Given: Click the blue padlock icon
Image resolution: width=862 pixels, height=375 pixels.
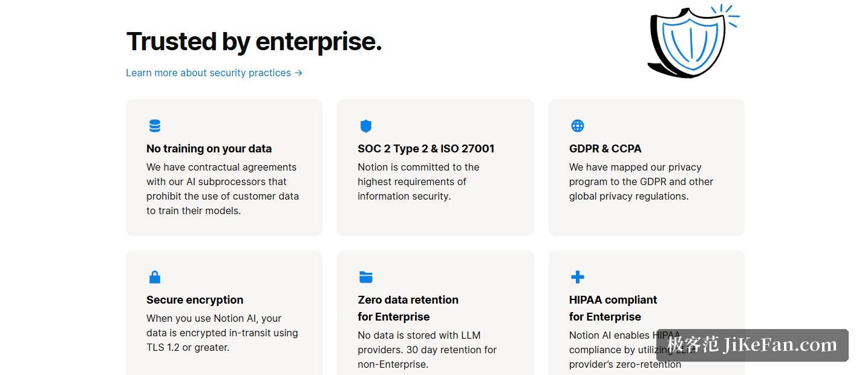Looking at the screenshot, I should point(155,277).
